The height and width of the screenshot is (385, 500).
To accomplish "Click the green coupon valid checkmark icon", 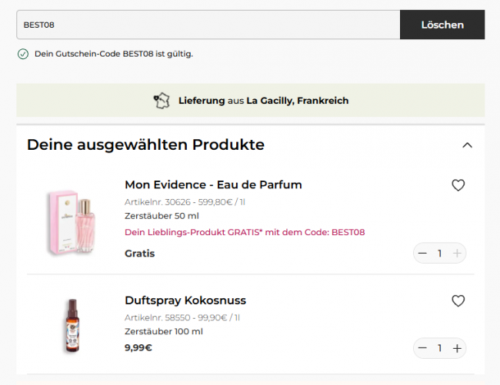I will pyautogui.click(x=23, y=54).
